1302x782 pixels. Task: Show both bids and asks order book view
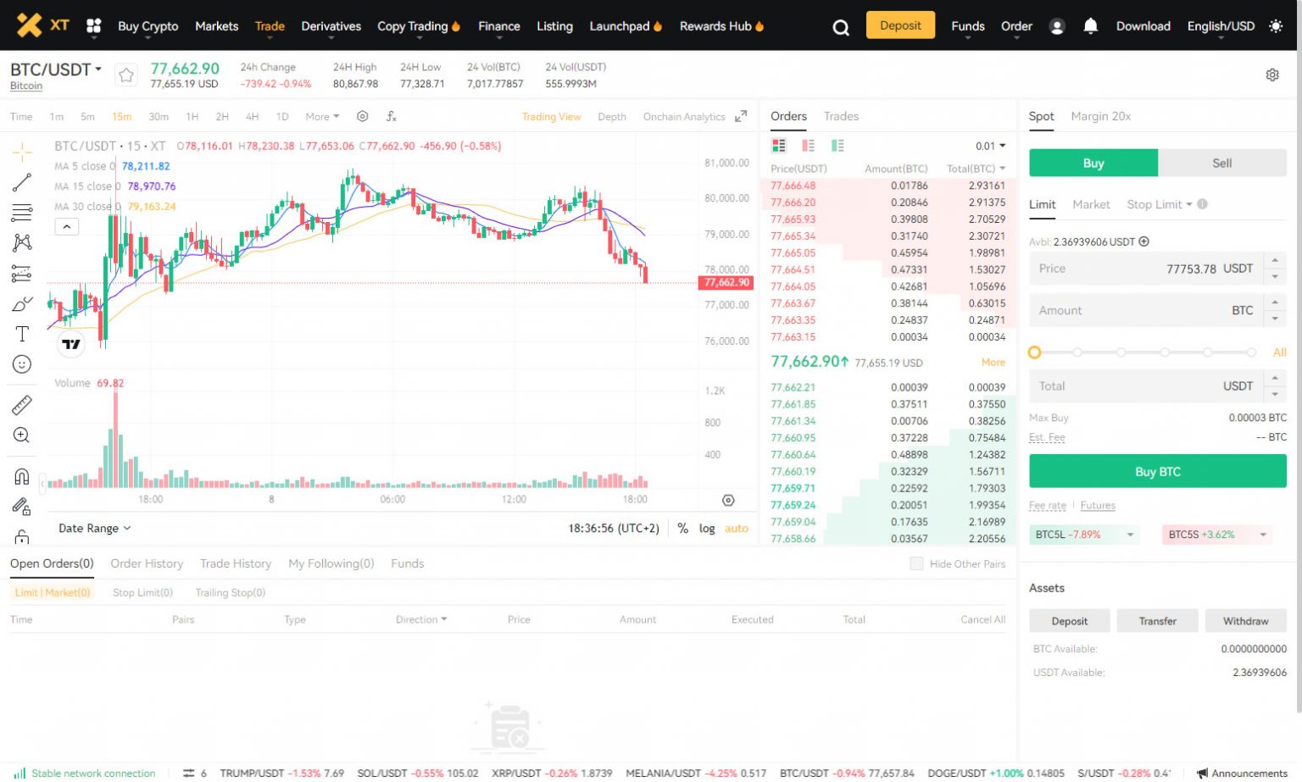779,146
